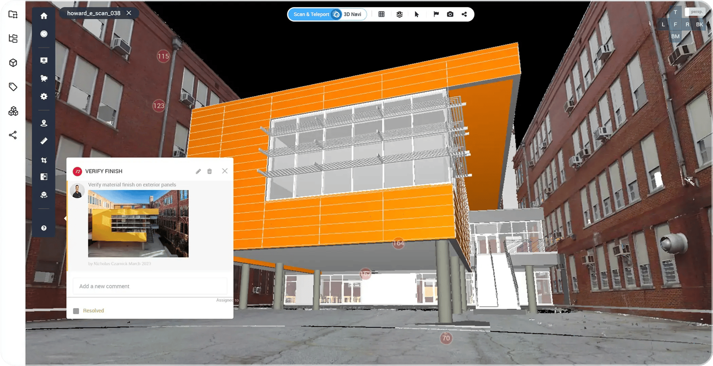This screenshot has width=713, height=366.
Task: Collapse the toolbar using small left arrow
Action: 65,219
